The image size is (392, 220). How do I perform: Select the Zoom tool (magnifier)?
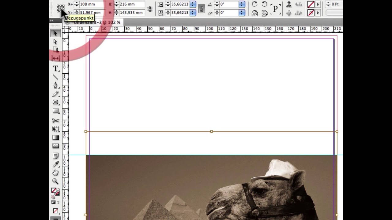[x=55, y=182]
